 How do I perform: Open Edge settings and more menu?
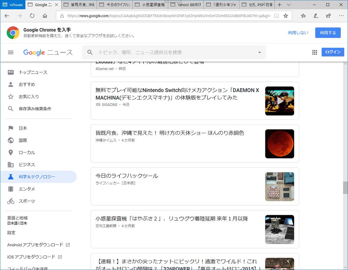coord(341,16)
